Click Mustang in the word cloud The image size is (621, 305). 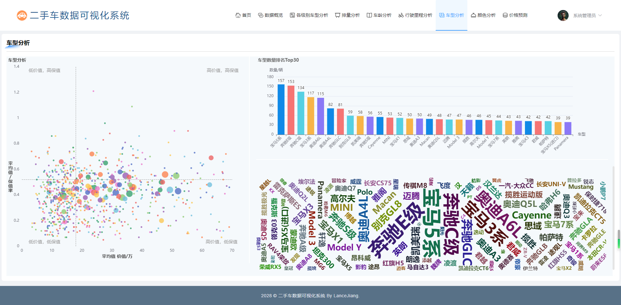[581, 187]
